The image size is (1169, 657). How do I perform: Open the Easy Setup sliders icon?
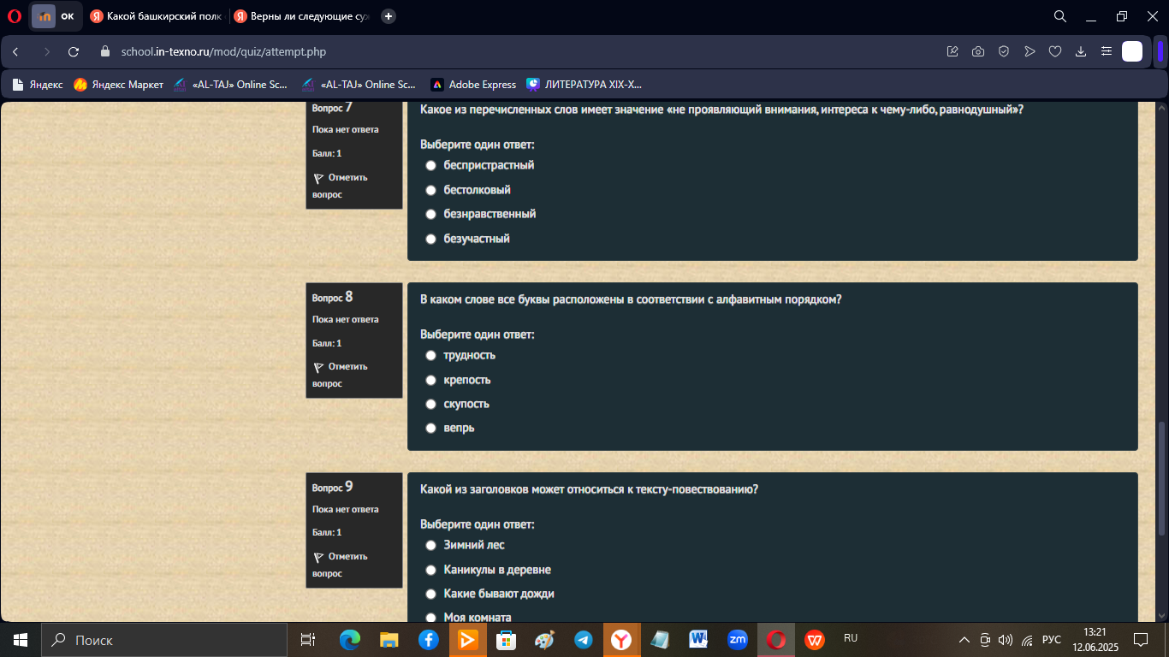click(1107, 51)
